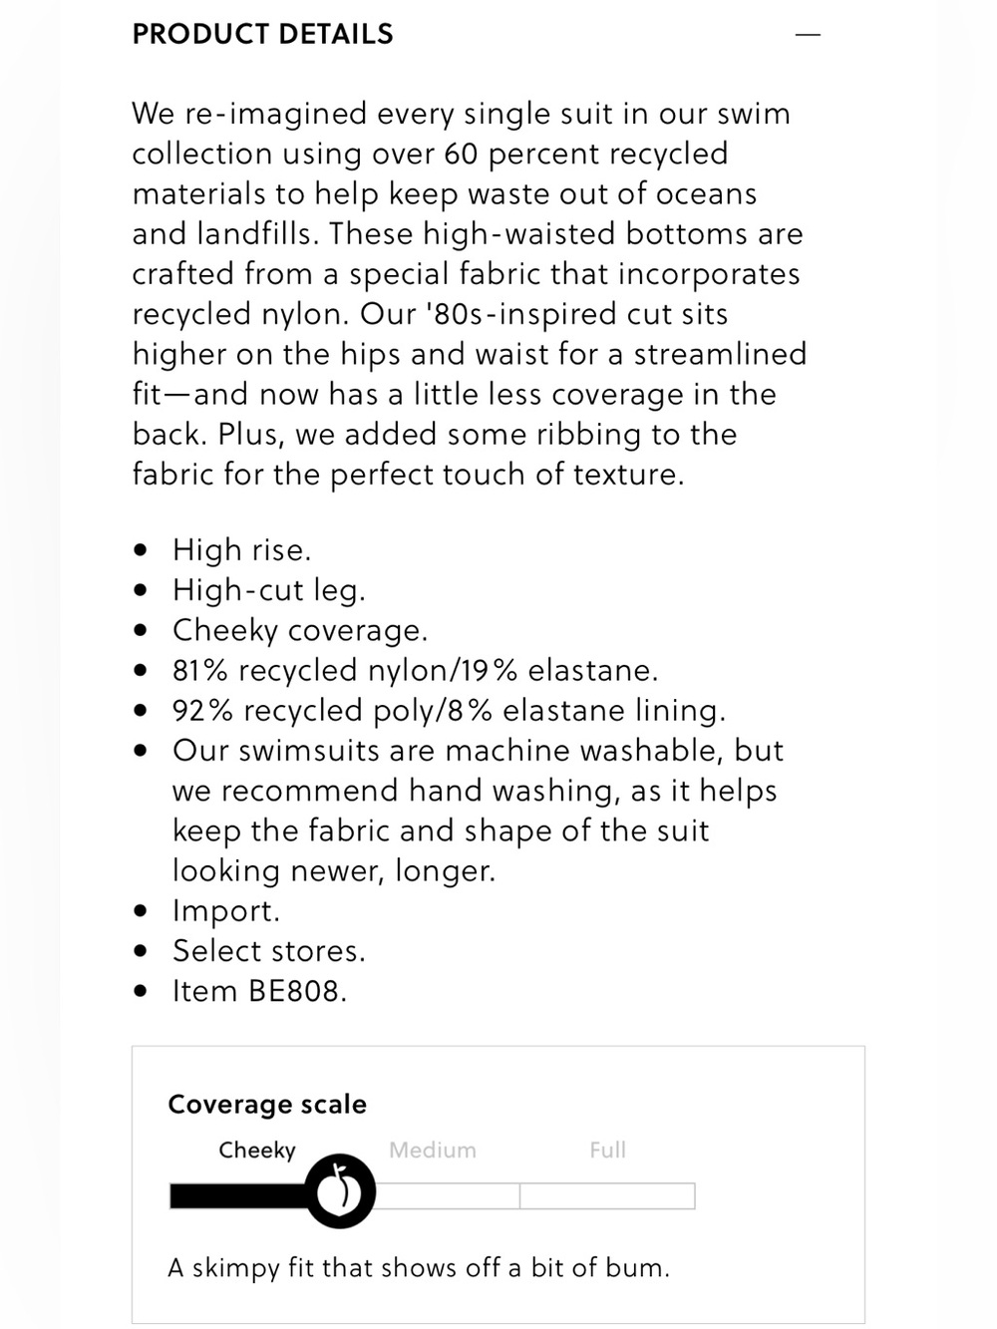Image resolution: width=997 pixels, height=1329 pixels.
Task: Click the machine washable care instructions bullet
Action: (x=479, y=810)
